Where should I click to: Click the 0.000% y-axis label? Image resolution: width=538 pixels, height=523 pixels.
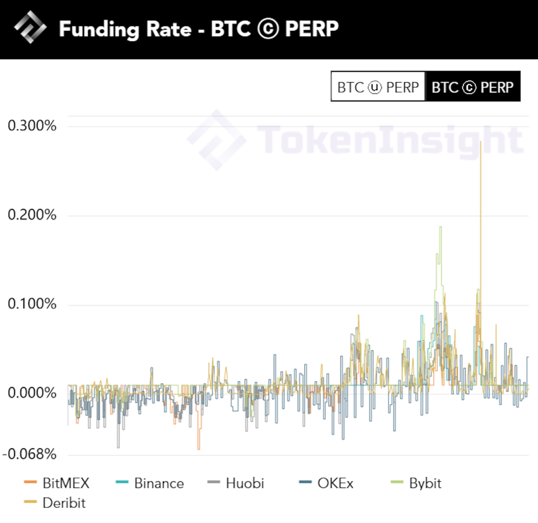(x=32, y=393)
